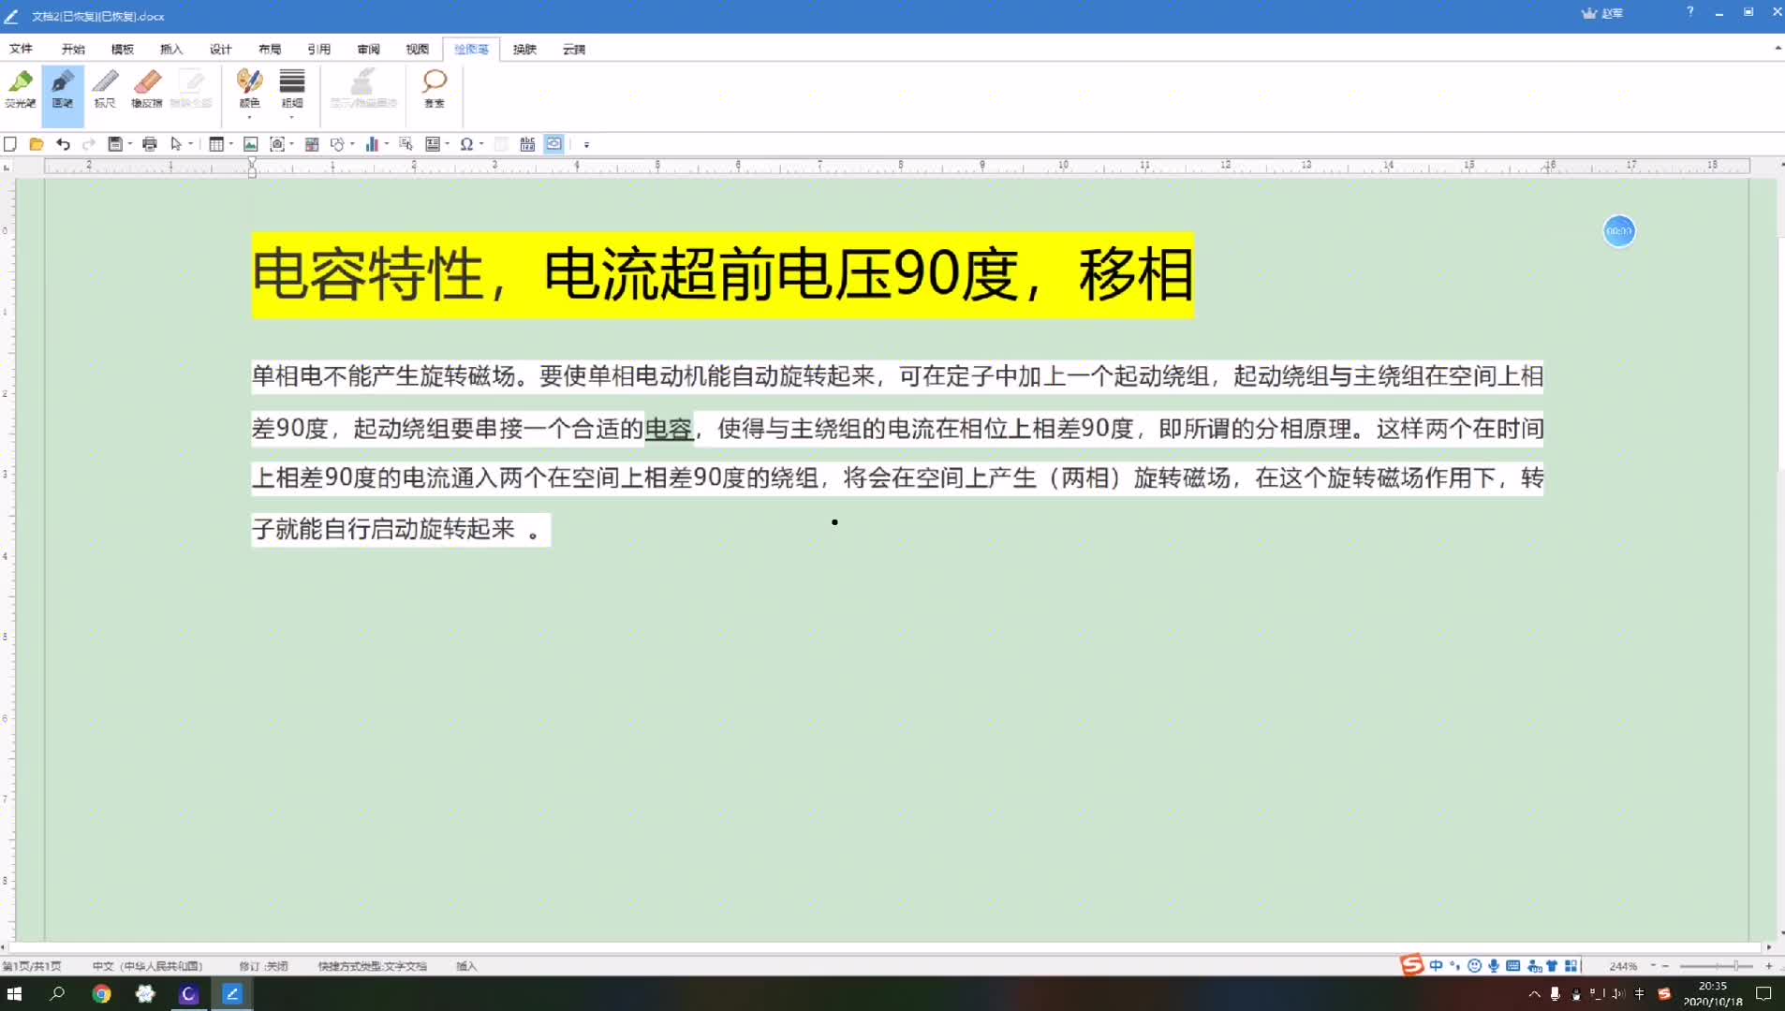Click Sogou skin shirt icon
The height and width of the screenshot is (1011, 1785).
point(1552,965)
